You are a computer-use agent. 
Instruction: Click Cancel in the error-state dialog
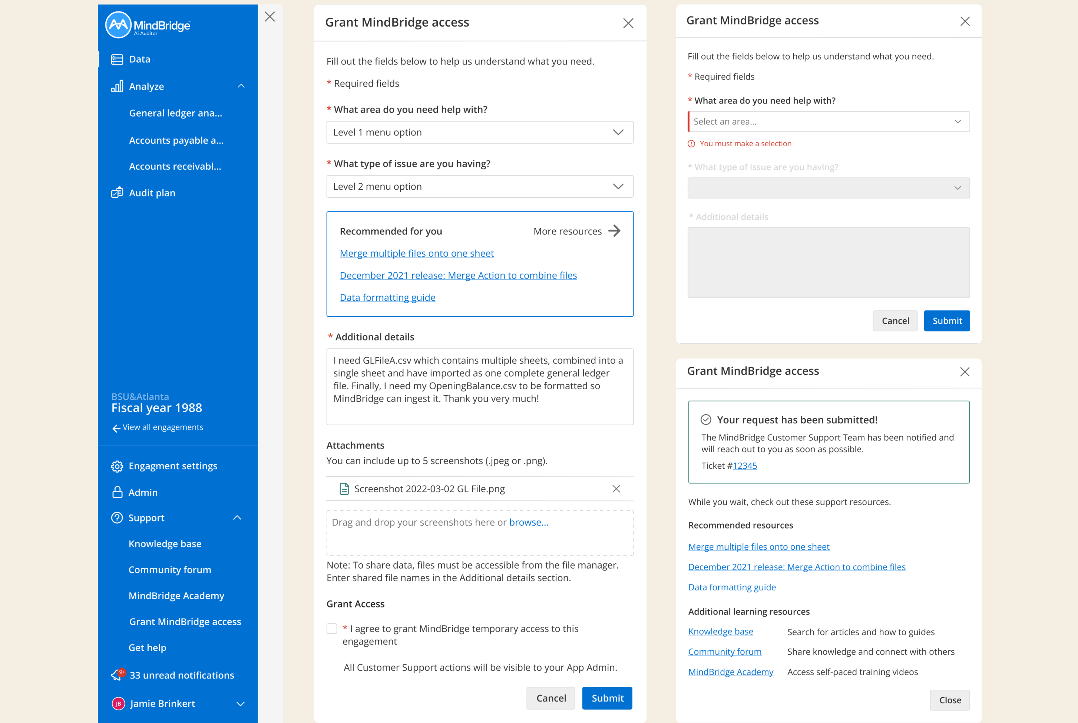click(895, 321)
